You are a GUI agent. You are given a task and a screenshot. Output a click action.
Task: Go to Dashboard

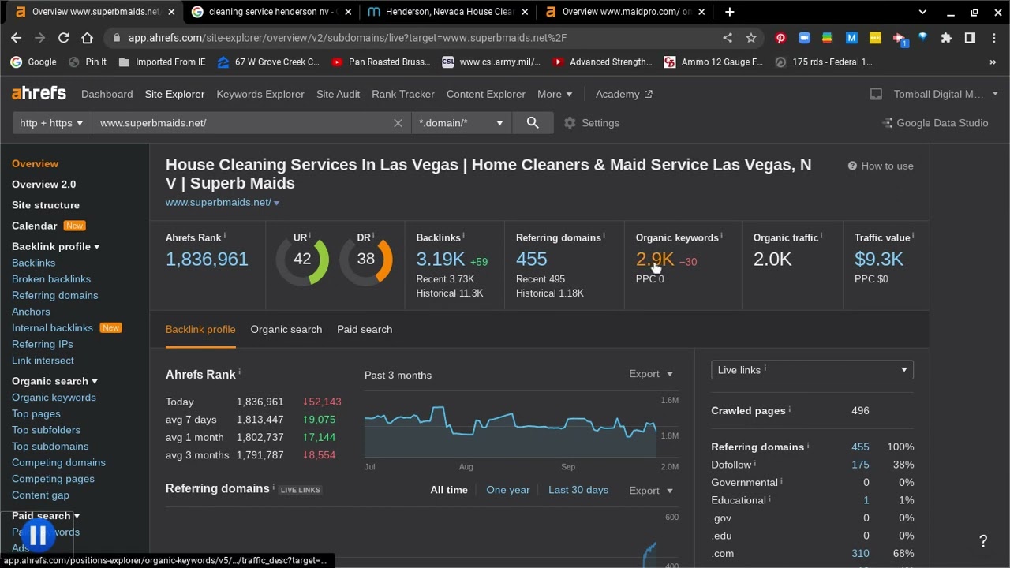pos(107,94)
